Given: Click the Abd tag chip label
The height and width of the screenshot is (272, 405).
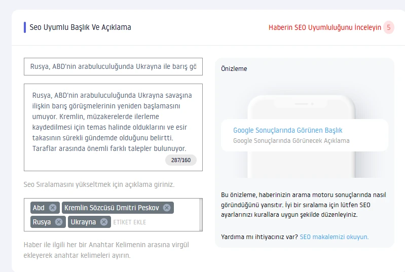Looking at the screenshot, I should (x=39, y=208).
